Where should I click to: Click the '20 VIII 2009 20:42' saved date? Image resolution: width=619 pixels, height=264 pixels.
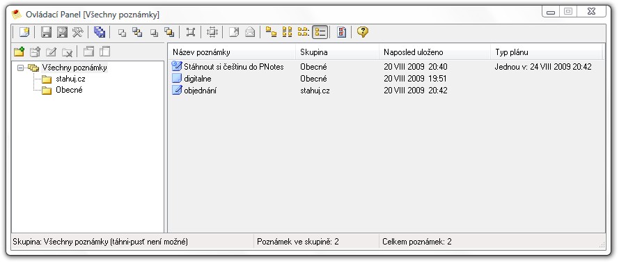pos(415,91)
